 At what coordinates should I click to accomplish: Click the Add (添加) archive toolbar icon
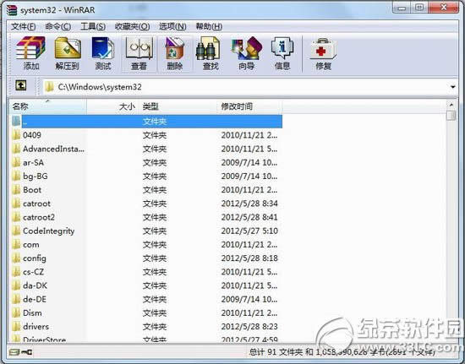pos(31,48)
